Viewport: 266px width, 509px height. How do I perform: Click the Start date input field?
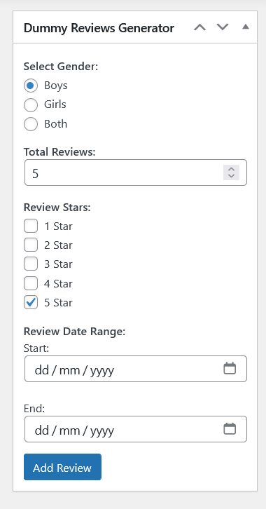point(136,369)
